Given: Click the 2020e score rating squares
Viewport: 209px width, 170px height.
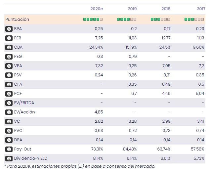Looking at the screenshot, I should tap(93, 20).
